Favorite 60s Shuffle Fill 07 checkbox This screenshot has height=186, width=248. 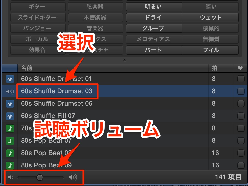pyautogui.click(x=241, y=116)
